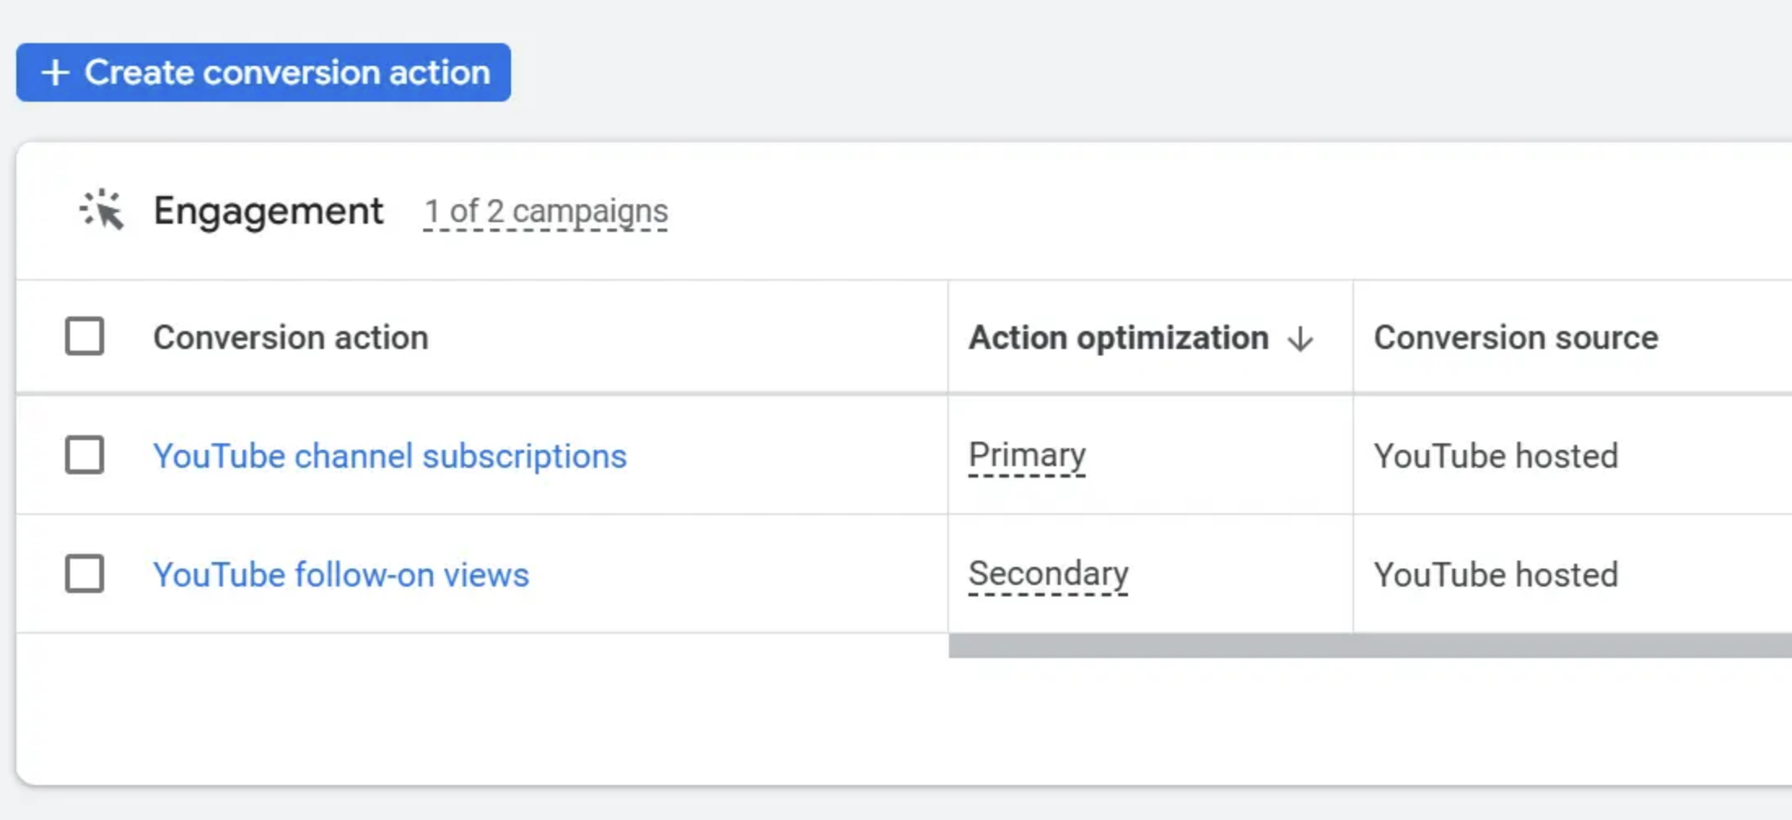Open the Secondary optimization setting
1792x820 pixels.
point(1048,574)
